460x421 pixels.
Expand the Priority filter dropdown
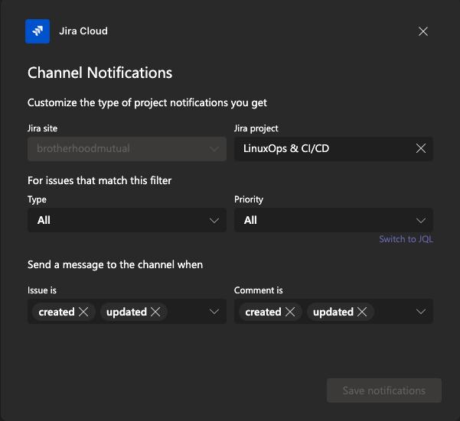point(333,220)
